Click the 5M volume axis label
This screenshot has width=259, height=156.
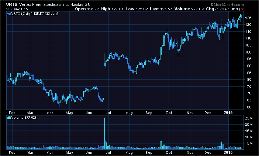pyautogui.click(x=249, y=143)
